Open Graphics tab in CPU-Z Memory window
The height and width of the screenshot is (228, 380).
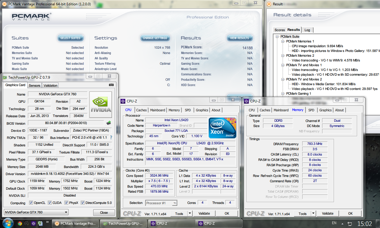coord(325,110)
